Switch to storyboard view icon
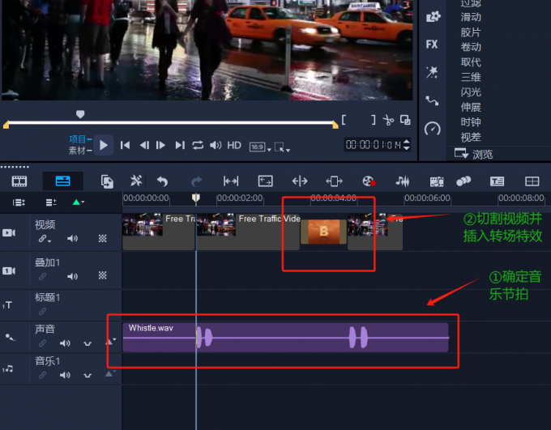The height and width of the screenshot is (430, 551). [19, 181]
